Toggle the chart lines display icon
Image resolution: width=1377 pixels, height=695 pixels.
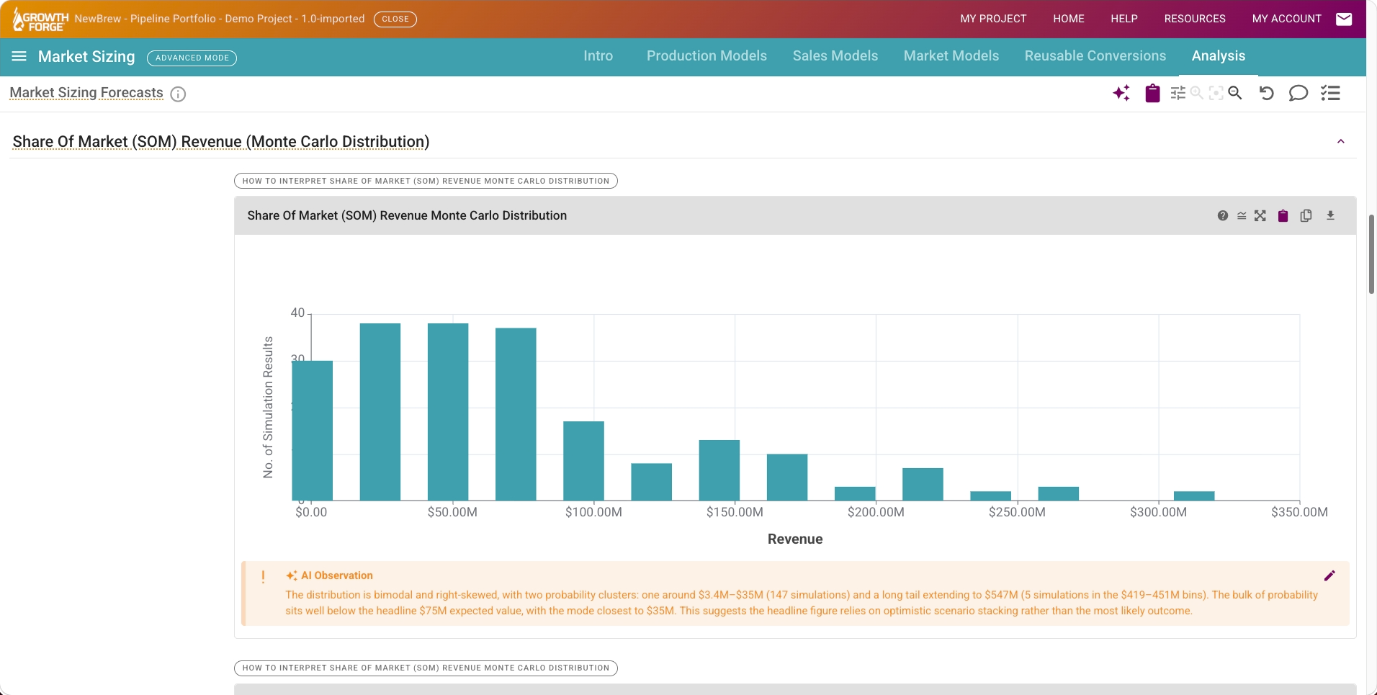1242,215
